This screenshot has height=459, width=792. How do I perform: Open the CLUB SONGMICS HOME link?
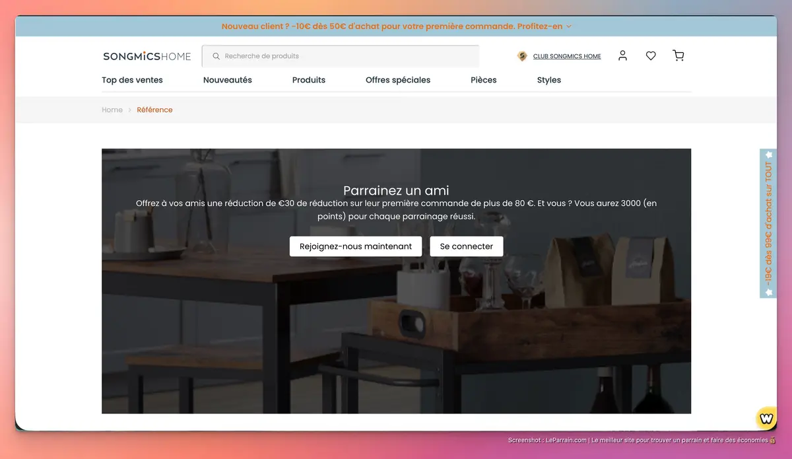(x=567, y=57)
